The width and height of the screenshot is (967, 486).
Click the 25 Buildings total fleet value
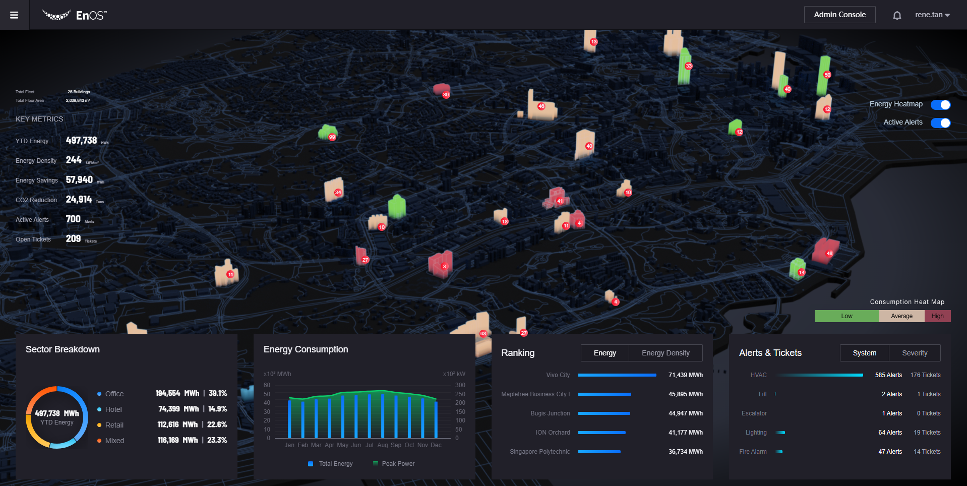pos(79,92)
